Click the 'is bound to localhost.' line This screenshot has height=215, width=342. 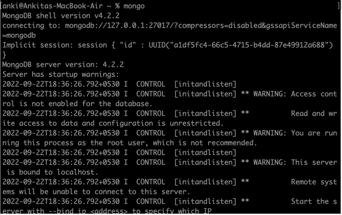pyautogui.click(x=52, y=172)
